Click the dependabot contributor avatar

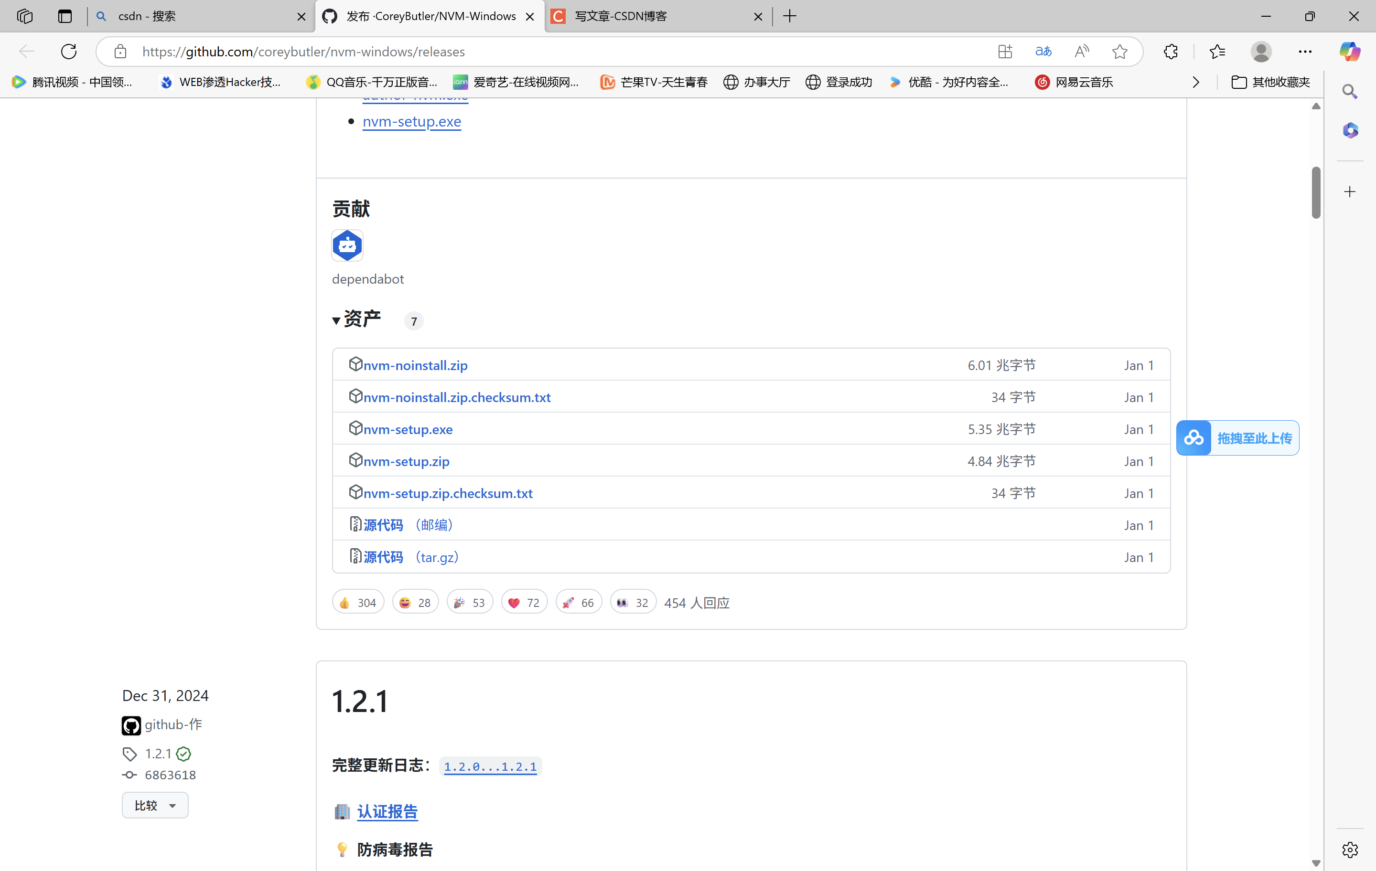(x=347, y=245)
